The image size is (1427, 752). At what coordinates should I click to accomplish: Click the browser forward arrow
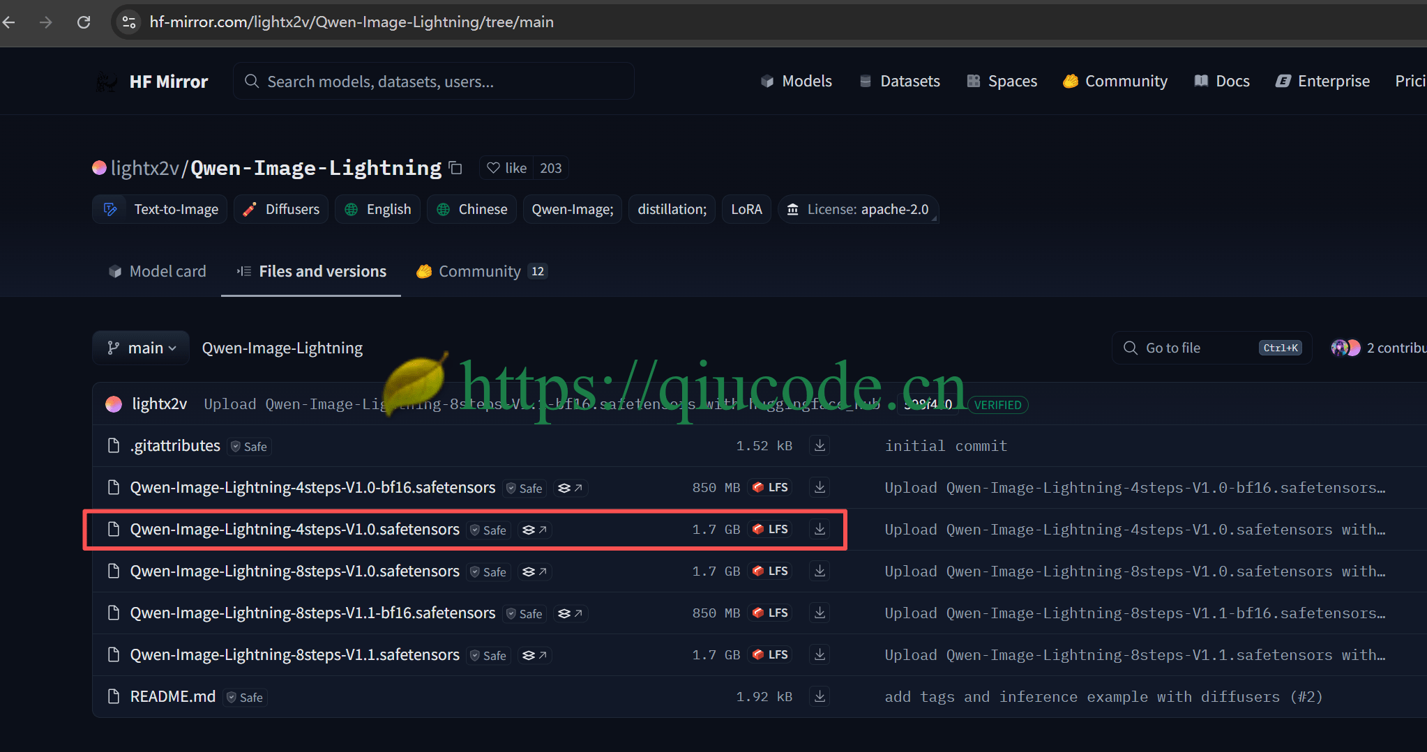pyautogui.click(x=46, y=22)
